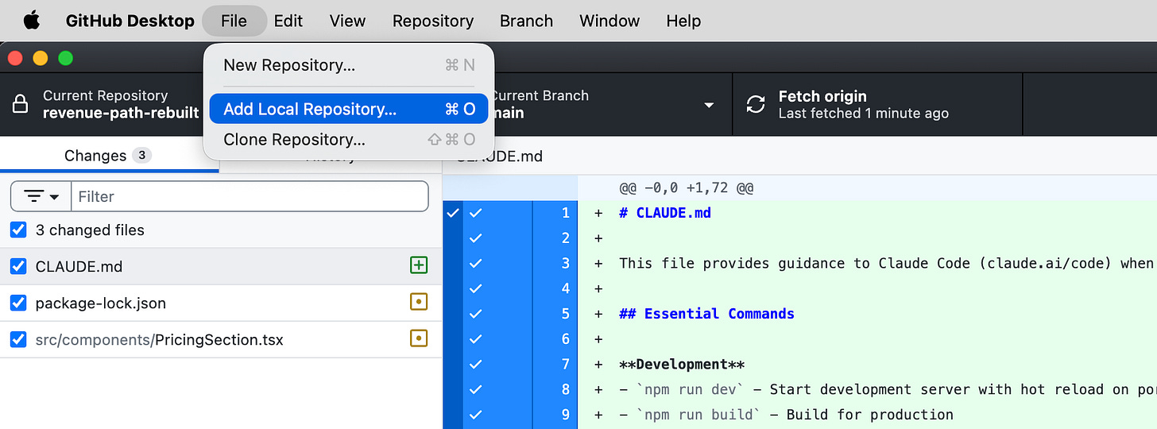The height and width of the screenshot is (429, 1157).
Task: Open the Edit menu
Action: point(288,21)
